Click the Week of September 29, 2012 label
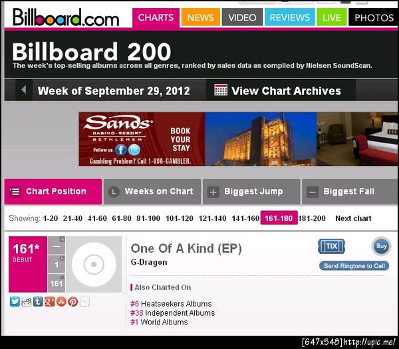The image size is (399, 349). 114,91
